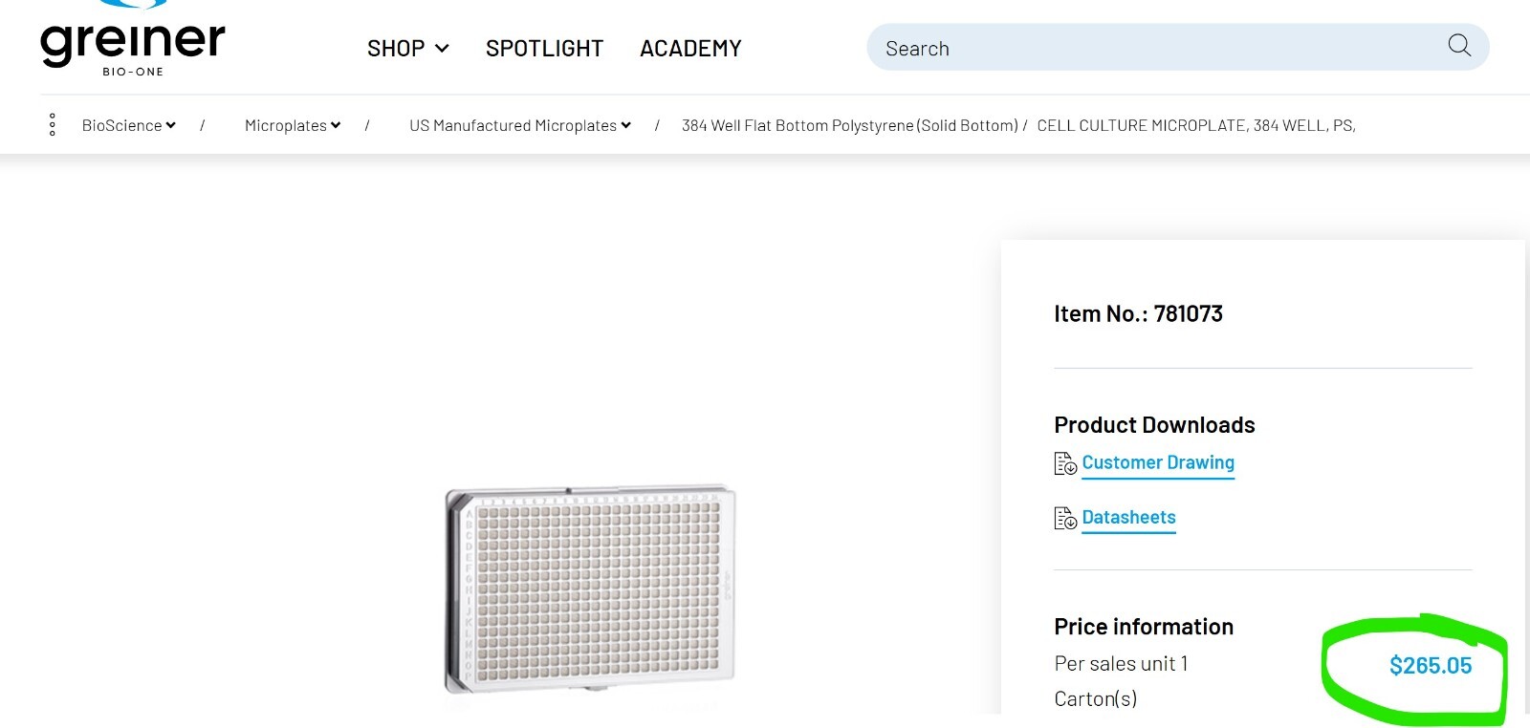Open the SHOP menu item
Screen dimensions: 1530x728
pos(396,49)
